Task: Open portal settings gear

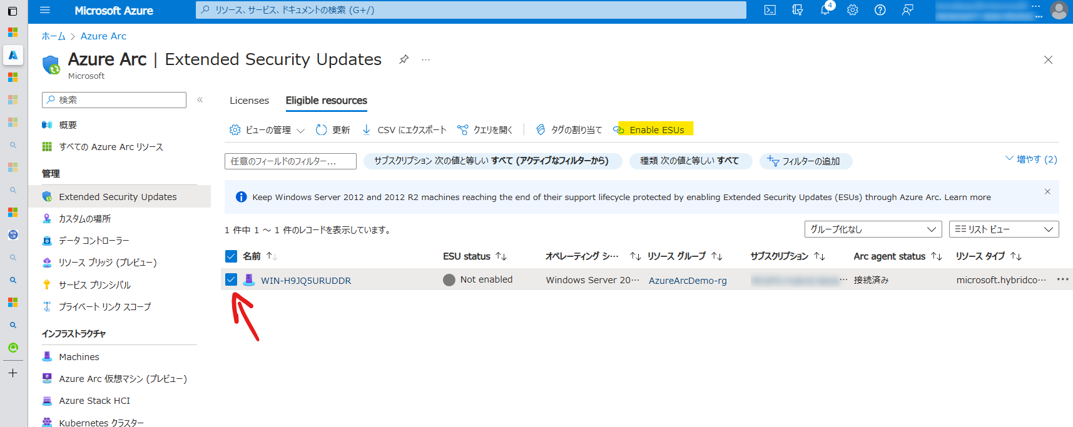Action: coord(853,10)
